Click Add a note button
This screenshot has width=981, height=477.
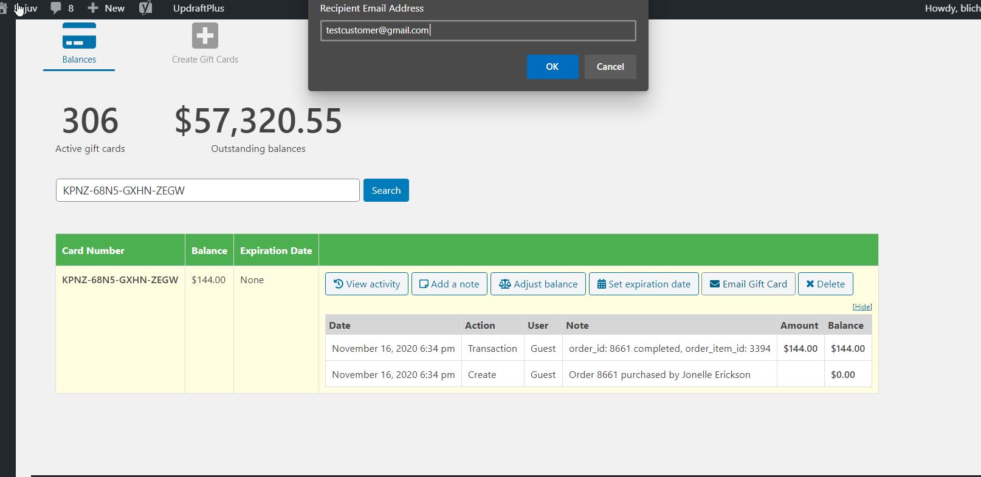(x=449, y=284)
